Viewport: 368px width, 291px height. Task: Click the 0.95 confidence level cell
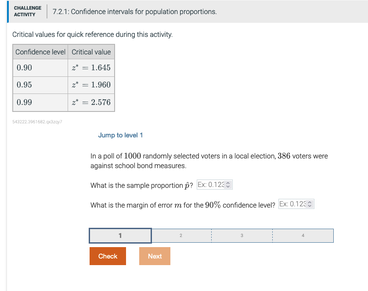[x=40, y=85]
